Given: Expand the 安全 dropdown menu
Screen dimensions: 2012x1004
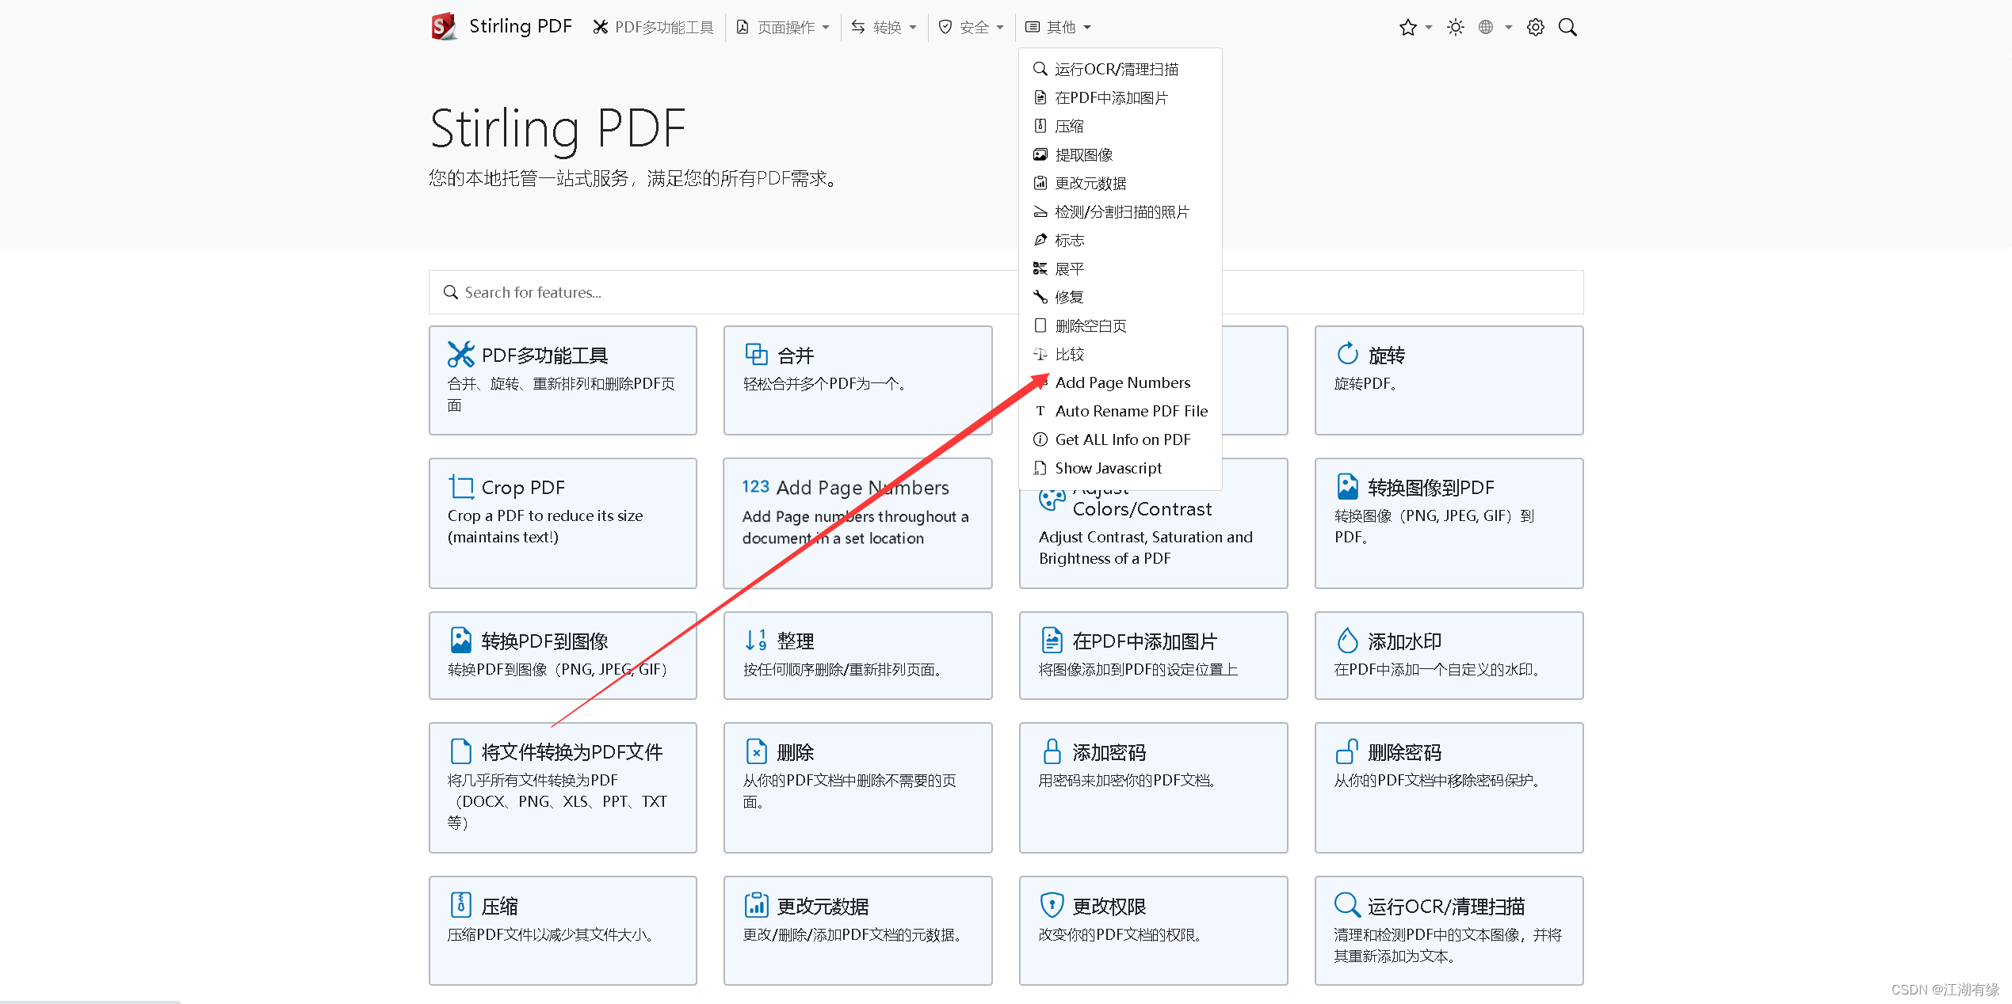Looking at the screenshot, I should pyautogui.click(x=971, y=28).
